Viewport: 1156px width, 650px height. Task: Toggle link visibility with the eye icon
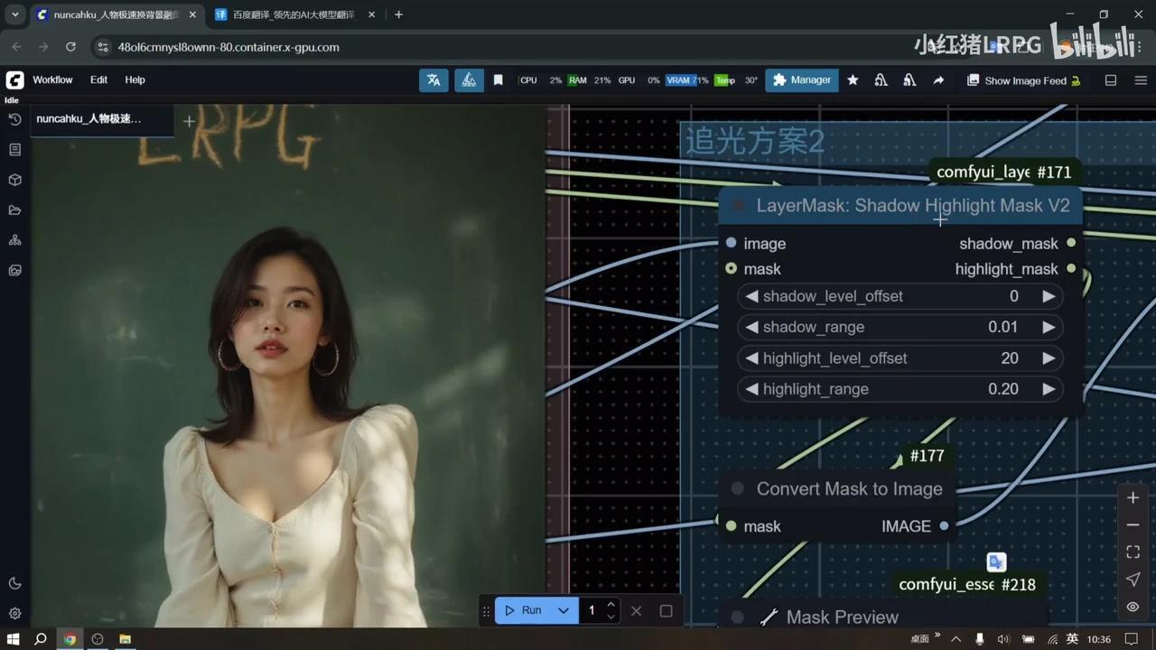(x=1133, y=608)
